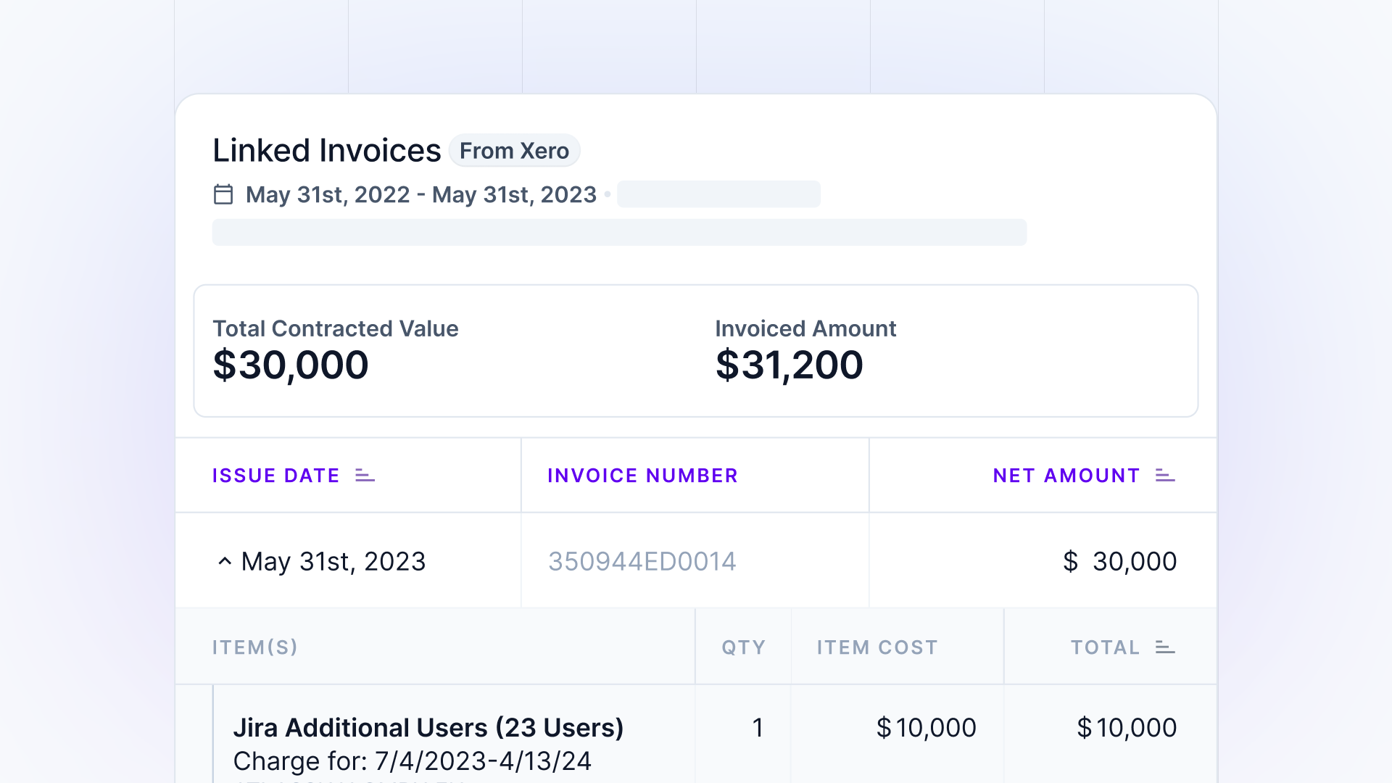The width and height of the screenshot is (1392, 783).
Task: Click the sort icon beside ISSUE DATE
Action: [x=365, y=476]
